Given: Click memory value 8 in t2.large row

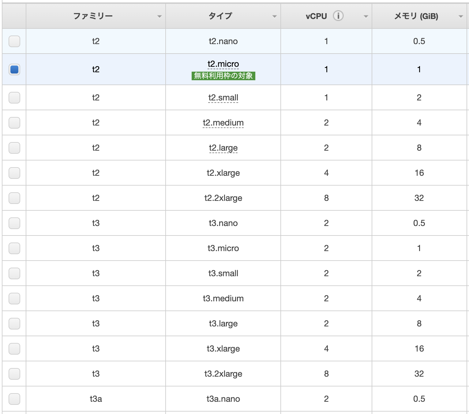Looking at the screenshot, I should coord(419,148).
